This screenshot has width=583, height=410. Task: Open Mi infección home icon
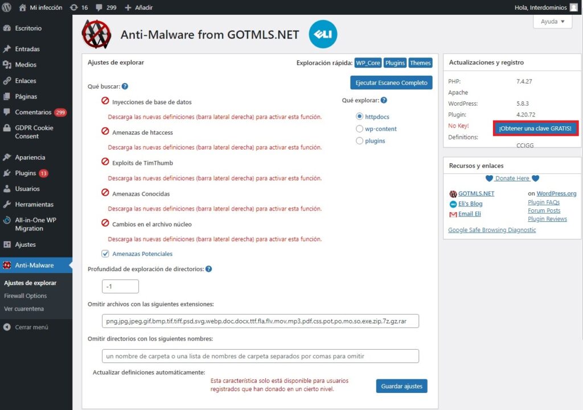click(x=23, y=7)
